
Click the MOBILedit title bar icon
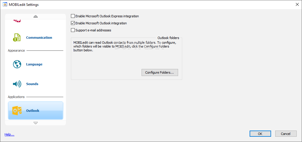pyautogui.click(x=4, y=5)
